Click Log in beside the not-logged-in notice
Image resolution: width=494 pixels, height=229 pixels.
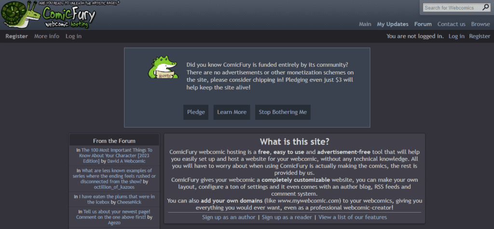click(456, 36)
